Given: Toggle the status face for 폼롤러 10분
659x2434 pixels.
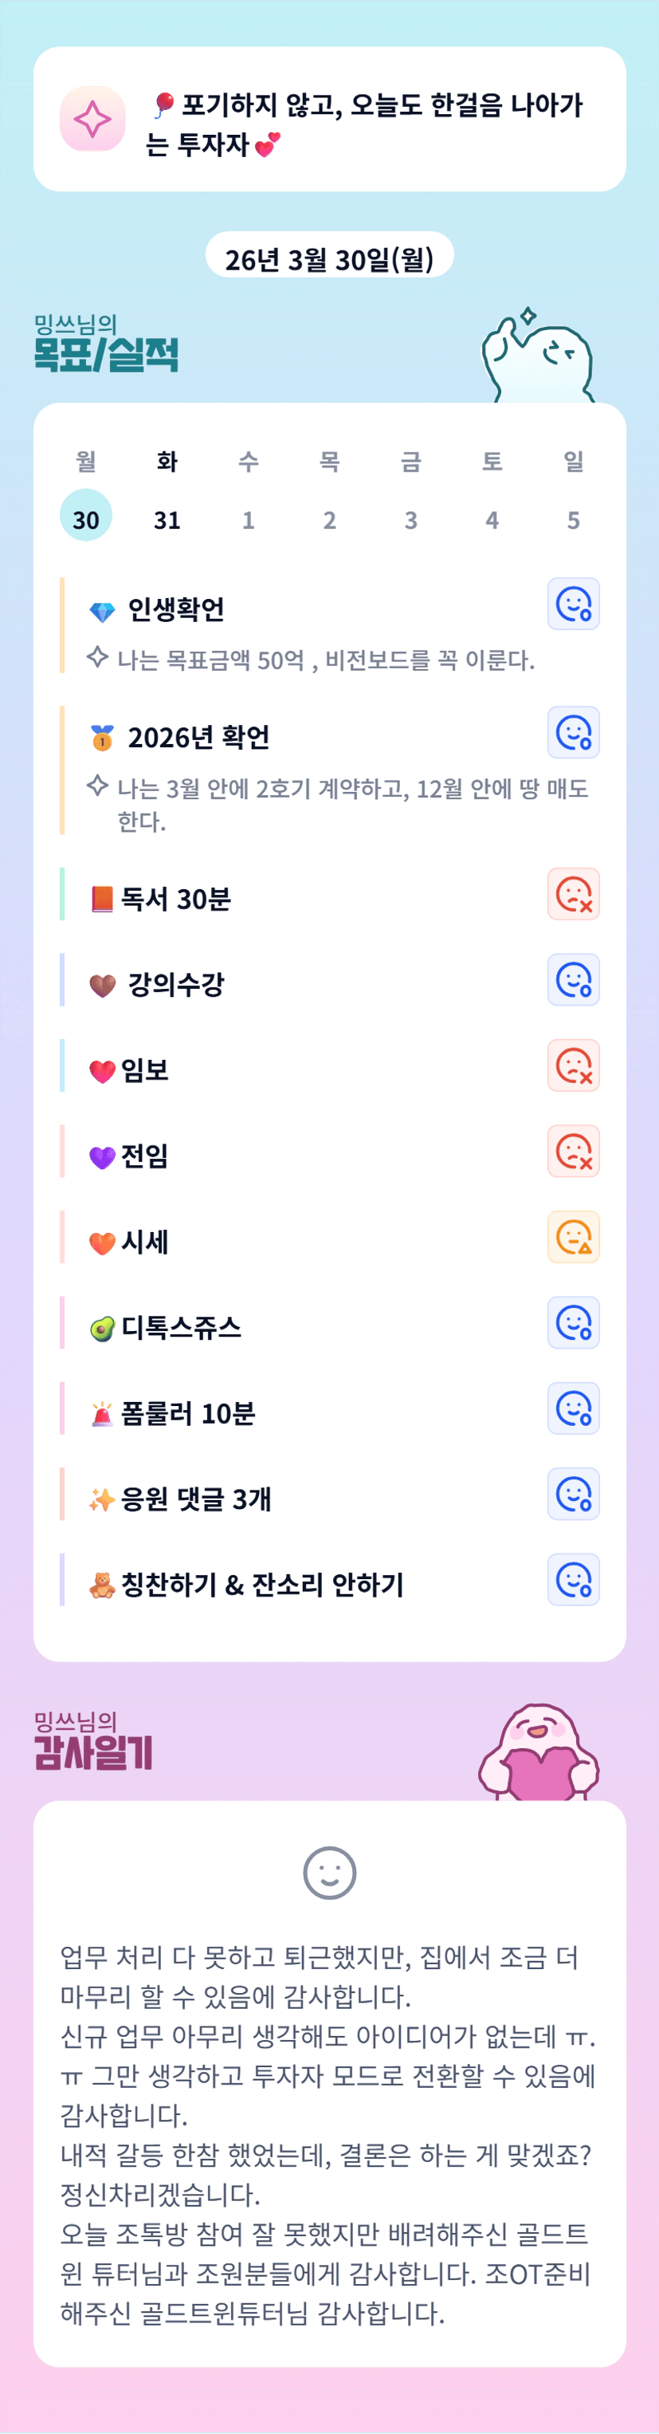Looking at the screenshot, I should click(x=573, y=1408).
